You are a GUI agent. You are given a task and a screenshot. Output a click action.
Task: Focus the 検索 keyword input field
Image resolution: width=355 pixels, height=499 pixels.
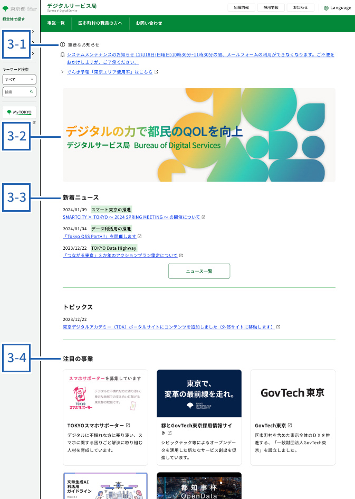point(19,92)
